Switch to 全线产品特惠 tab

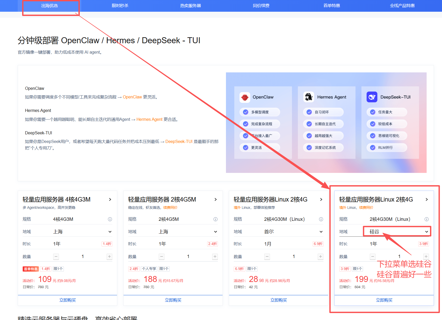click(402, 6)
